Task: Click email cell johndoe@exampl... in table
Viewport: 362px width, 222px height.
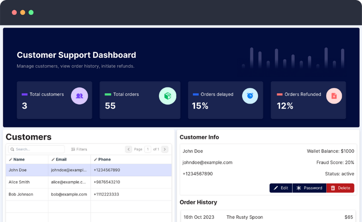Action: pyautogui.click(x=69, y=170)
